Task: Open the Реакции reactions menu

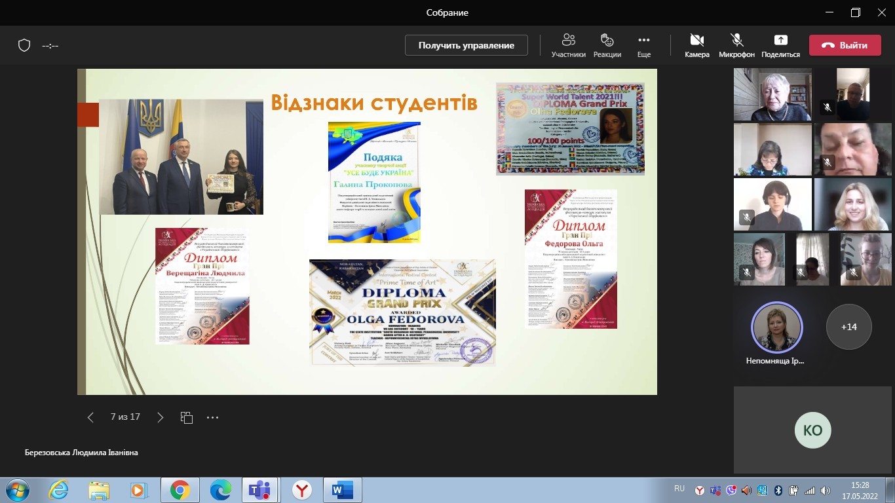Action: (x=607, y=45)
